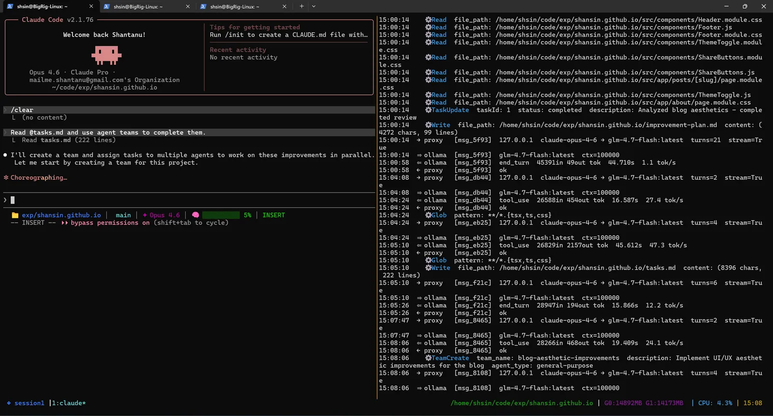Click Welcome back Shantanu! text
Image resolution: width=773 pixels, height=416 pixels.
[x=104, y=35]
